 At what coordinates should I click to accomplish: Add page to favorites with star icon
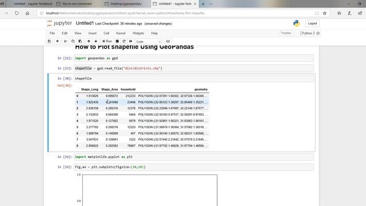[325, 13]
